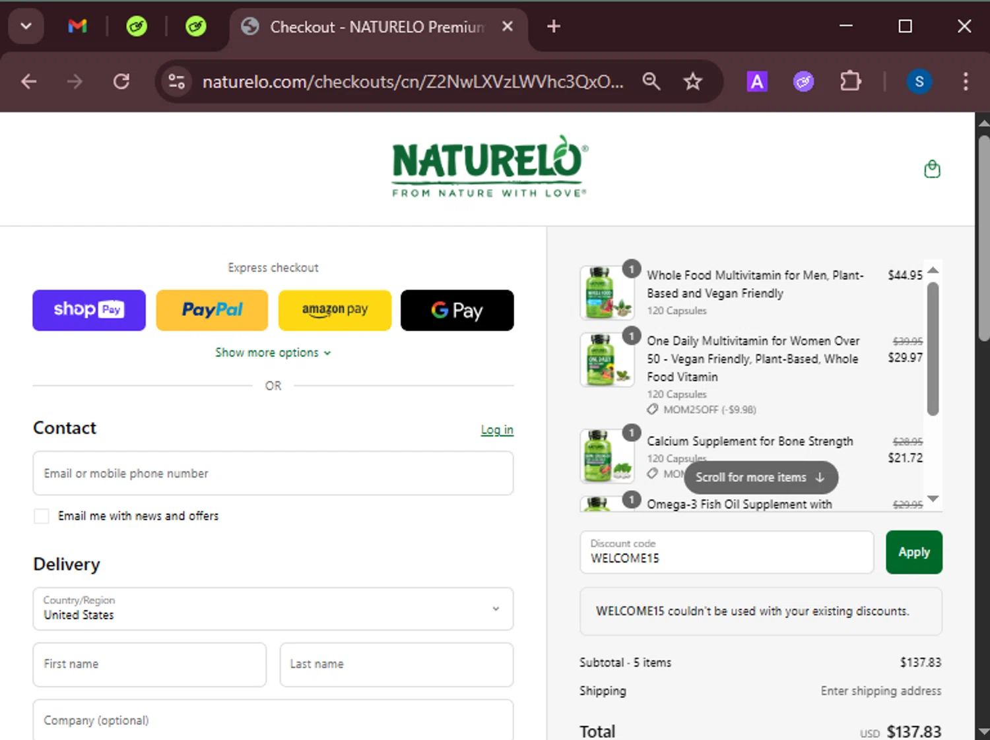Go forward to the next page

click(75, 82)
